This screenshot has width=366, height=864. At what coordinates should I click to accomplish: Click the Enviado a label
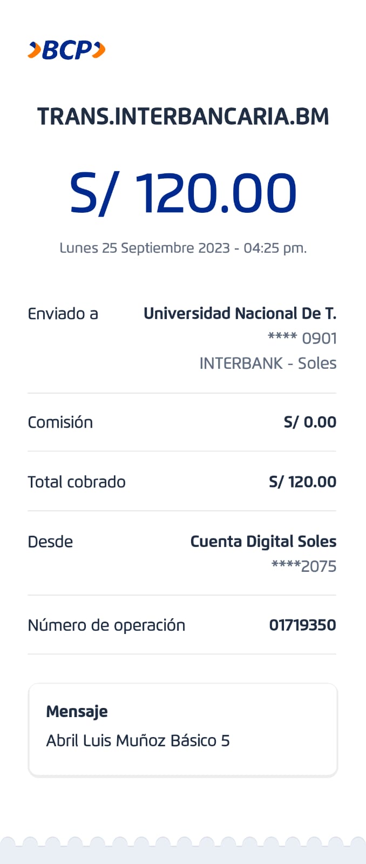63,314
